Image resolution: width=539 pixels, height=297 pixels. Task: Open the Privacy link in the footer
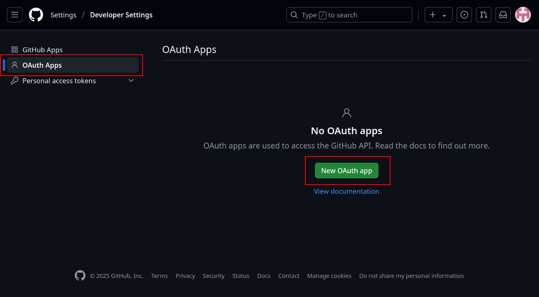tap(185, 276)
